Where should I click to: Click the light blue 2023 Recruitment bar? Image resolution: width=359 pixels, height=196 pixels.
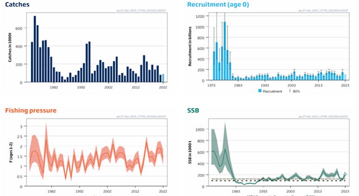pos(345,77)
